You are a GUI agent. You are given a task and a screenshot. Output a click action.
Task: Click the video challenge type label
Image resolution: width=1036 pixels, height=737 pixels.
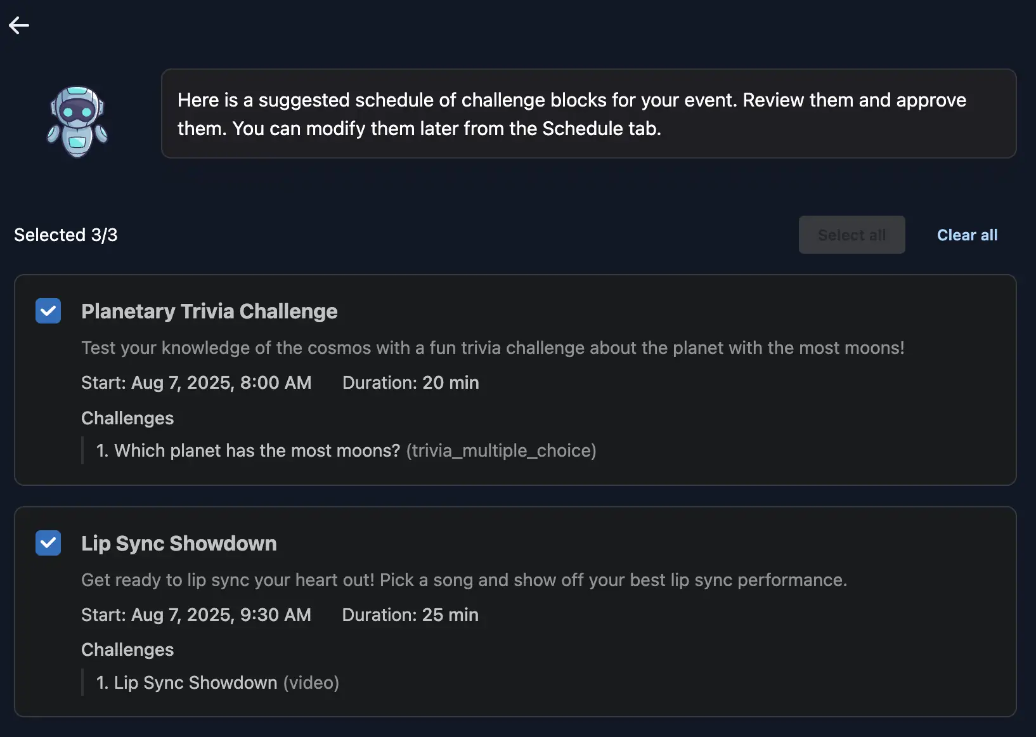point(311,682)
